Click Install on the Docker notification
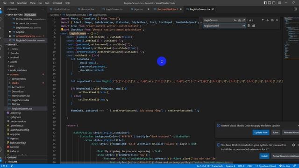Viewport: 299px width, 168px height. (x=264, y=156)
